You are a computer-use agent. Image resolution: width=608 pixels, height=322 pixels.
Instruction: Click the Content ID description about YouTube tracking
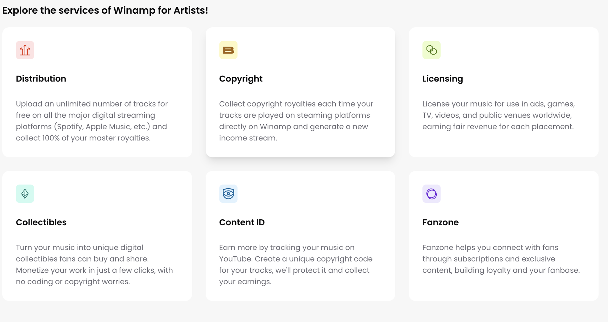point(296,265)
